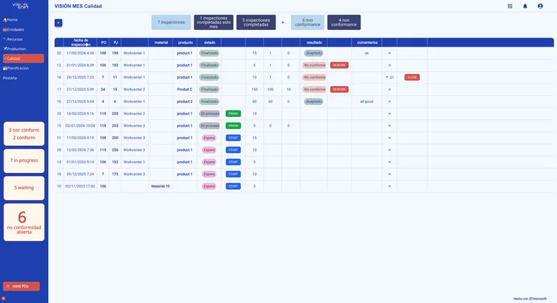The image size is (557, 303).
Task: Open arrow for inspection row 16
Action: (389, 101)
